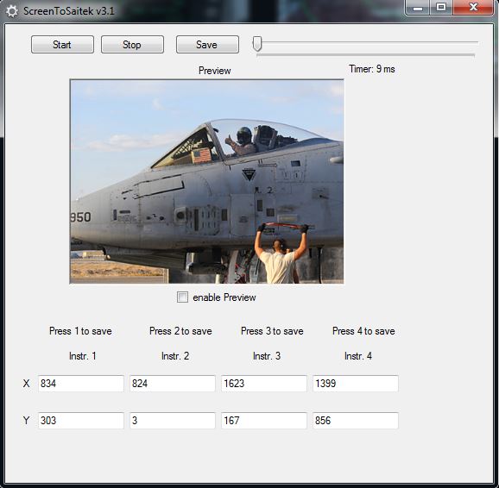Viewport: 499px width, 488px height.
Task: Click the 'Timer: 9 ms' label
Action: [372, 69]
